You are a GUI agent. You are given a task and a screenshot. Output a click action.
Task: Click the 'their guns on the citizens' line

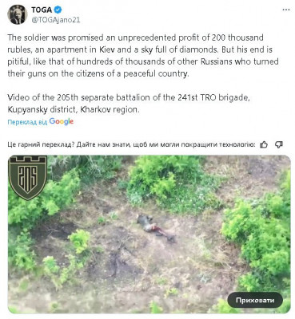pyautogui.click(x=98, y=73)
